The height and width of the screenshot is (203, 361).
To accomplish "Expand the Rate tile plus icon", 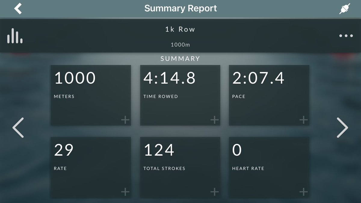I will point(125,192).
